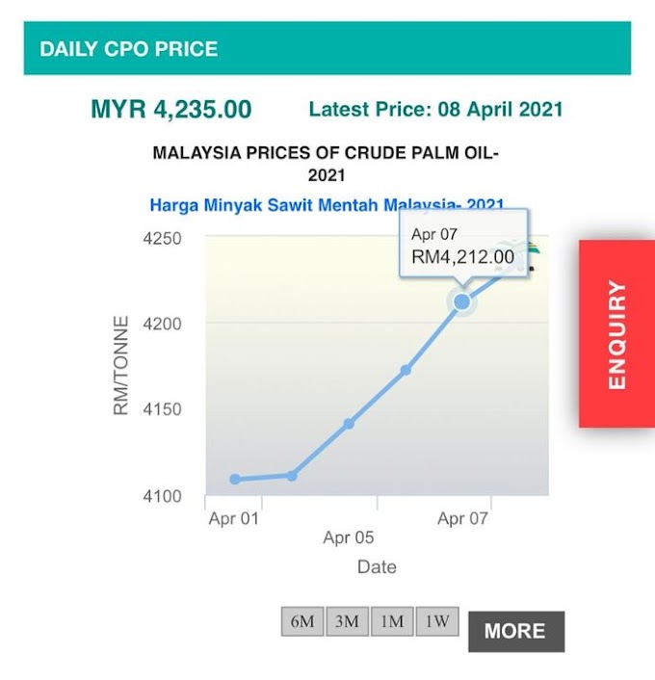The image size is (655, 680).
Task: Click the Apr 05 x-axis label
Action: coord(349,537)
